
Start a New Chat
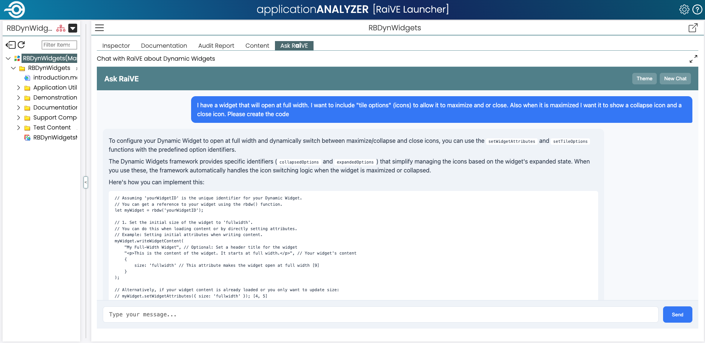[675, 79]
